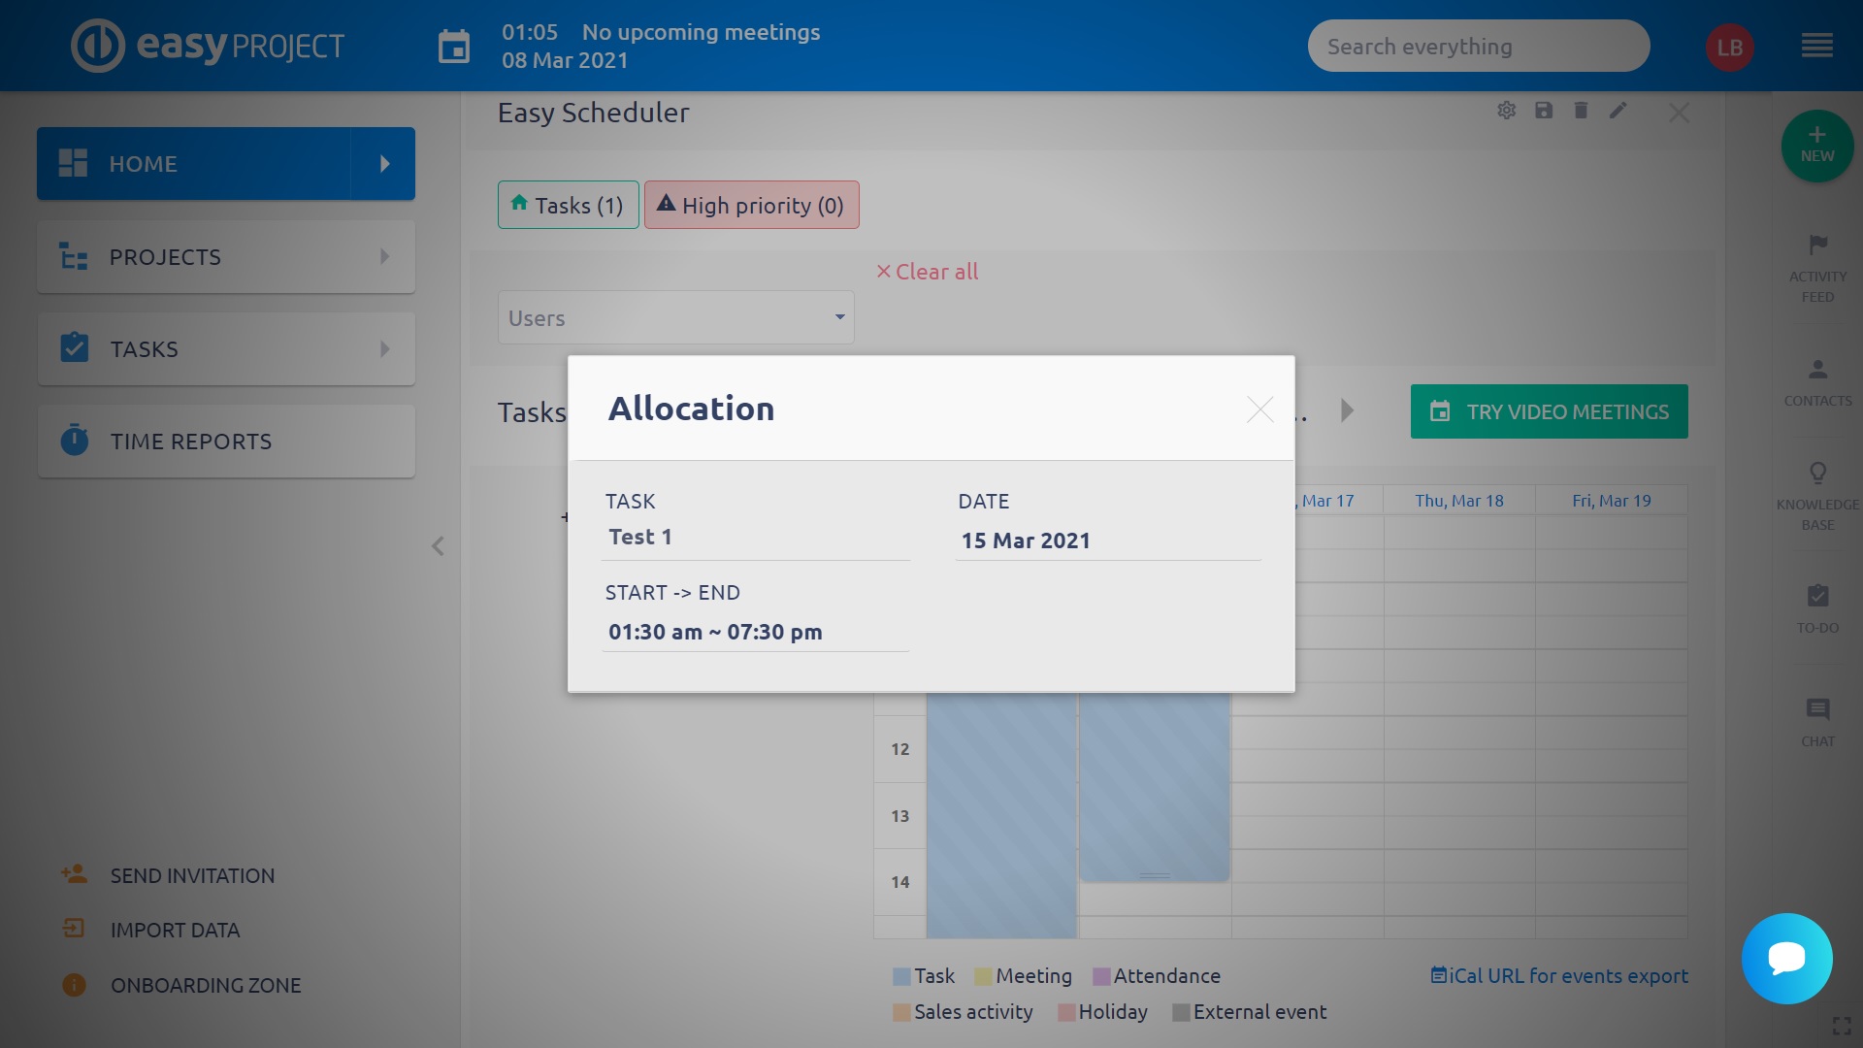
Task: Open the Knowledge Base lightbulb icon
Action: click(x=1817, y=474)
